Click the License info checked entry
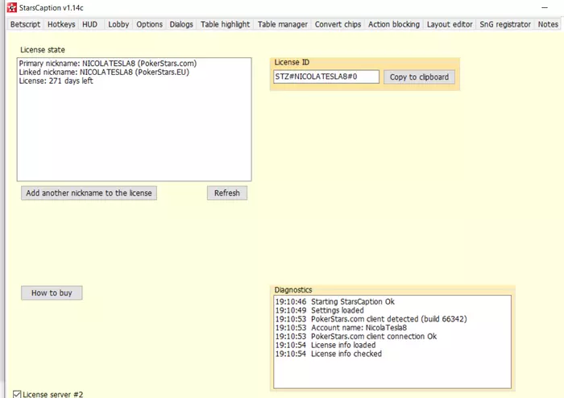Viewport: 564px width, 398px height. click(329, 354)
